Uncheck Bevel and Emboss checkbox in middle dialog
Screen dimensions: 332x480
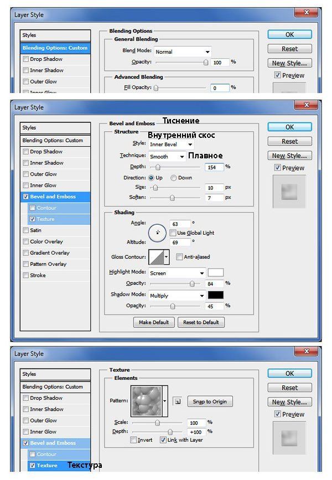(x=26, y=197)
